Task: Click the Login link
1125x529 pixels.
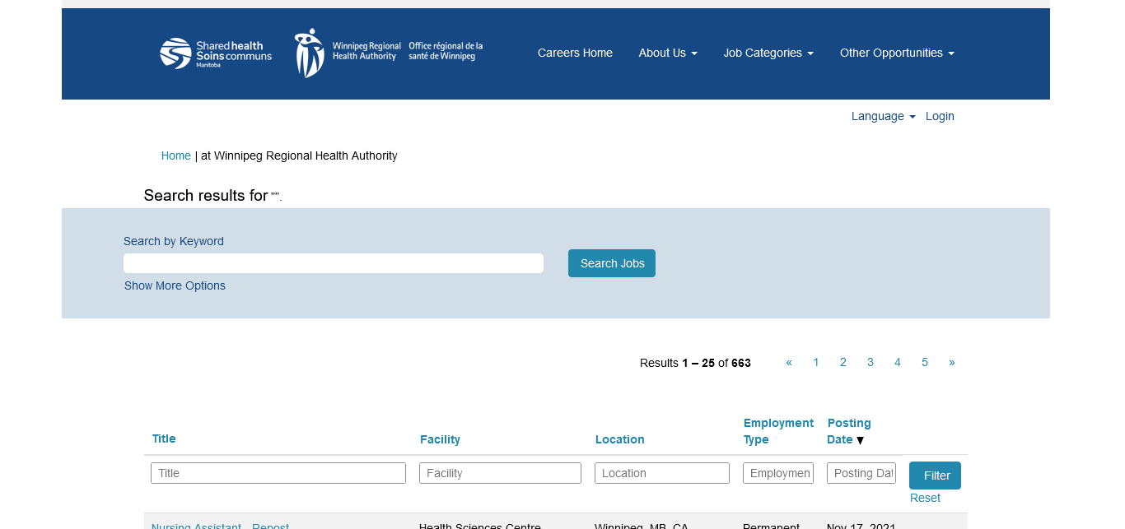Action: click(x=940, y=116)
